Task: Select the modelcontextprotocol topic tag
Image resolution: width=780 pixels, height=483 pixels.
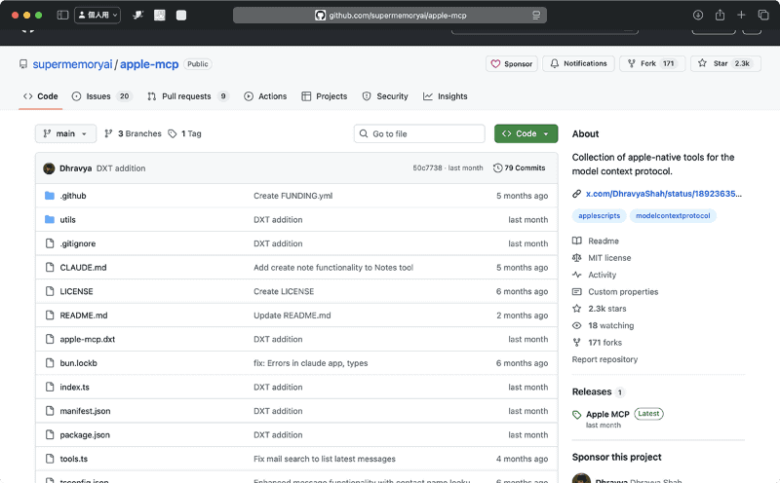Action: [673, 215]
